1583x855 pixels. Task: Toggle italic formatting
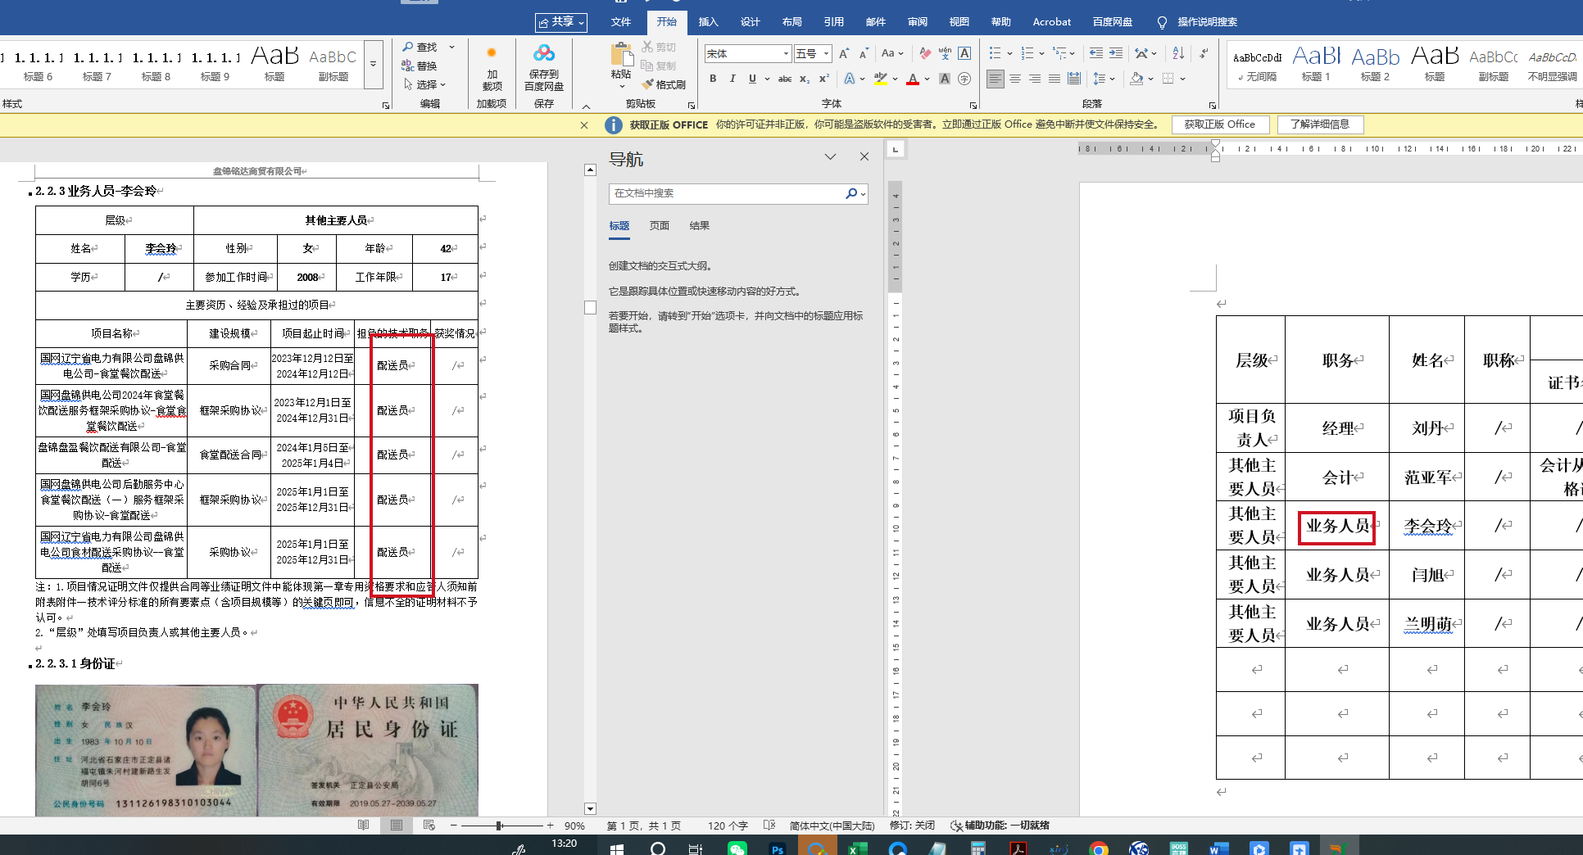pyautogui.click(x=733, y=79)
